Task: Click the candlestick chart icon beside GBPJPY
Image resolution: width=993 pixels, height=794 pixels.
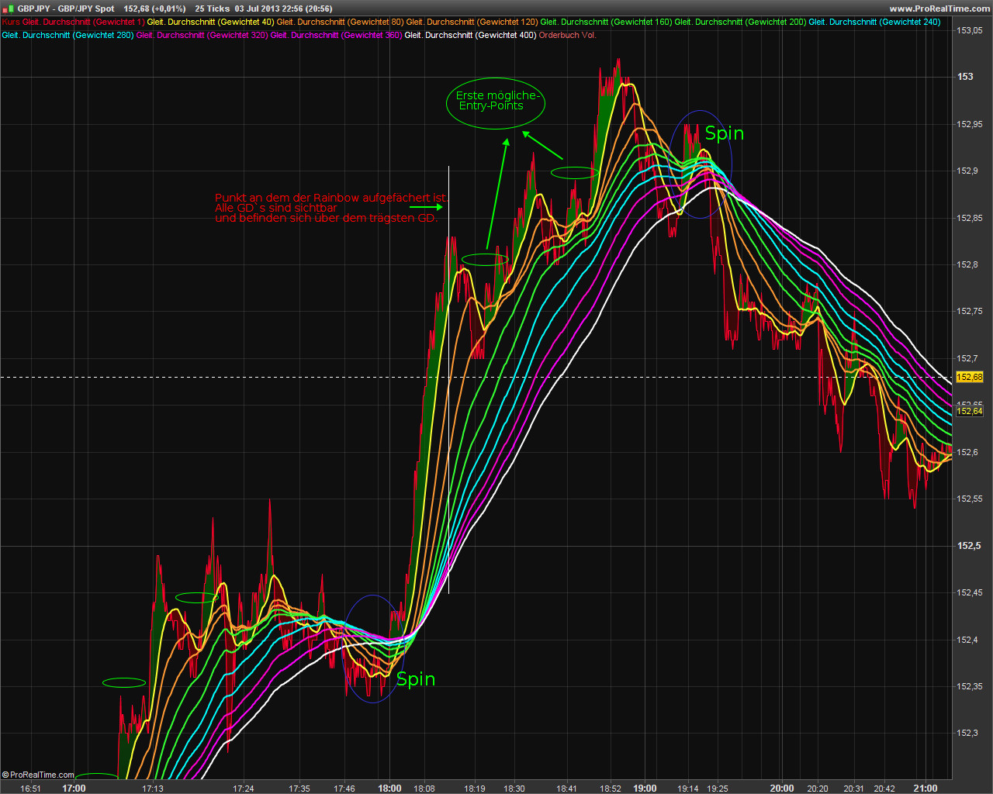Action: pyautogui.click(x=9, y=9)
